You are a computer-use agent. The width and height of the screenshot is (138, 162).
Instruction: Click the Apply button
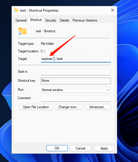click(104, 148)
